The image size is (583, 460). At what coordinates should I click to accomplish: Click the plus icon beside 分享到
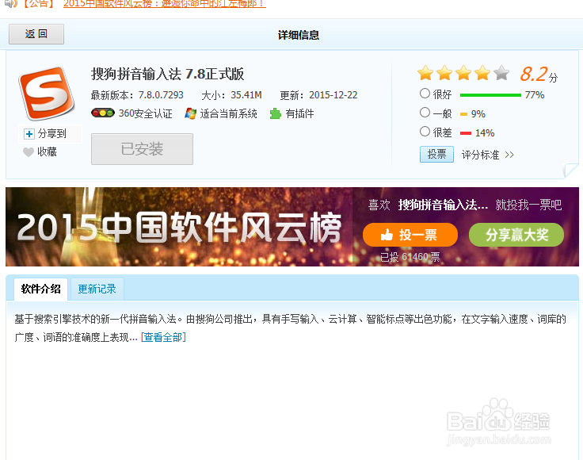(x=29, y=134)
